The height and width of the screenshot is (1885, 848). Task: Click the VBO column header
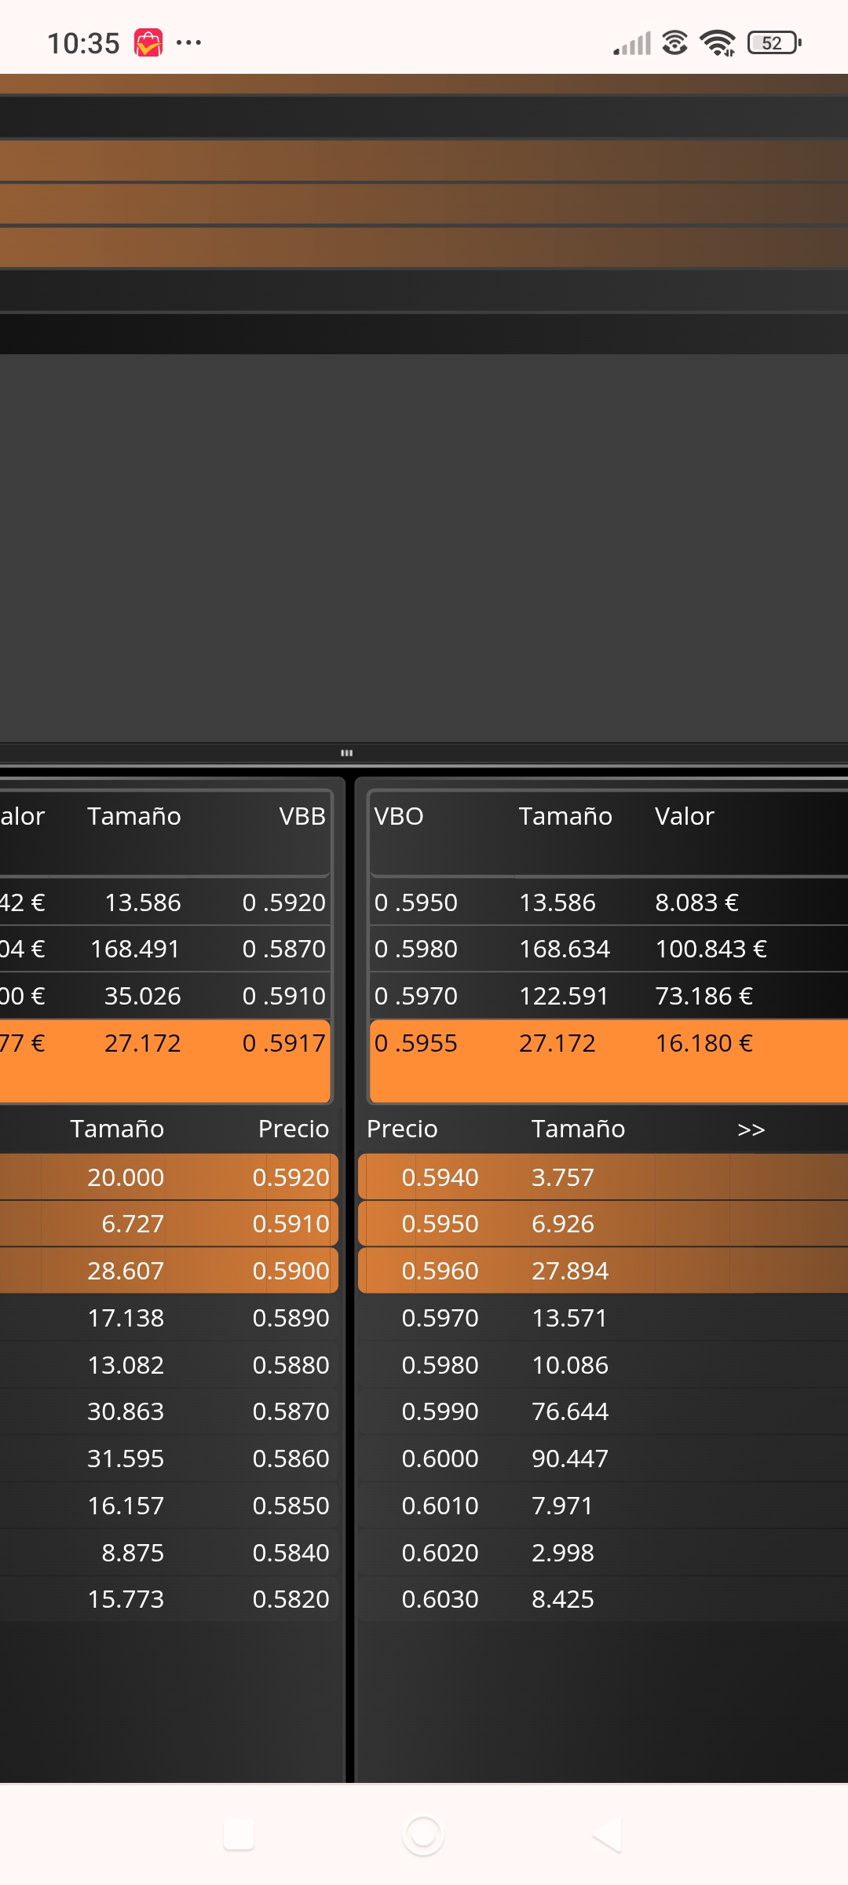399,816
